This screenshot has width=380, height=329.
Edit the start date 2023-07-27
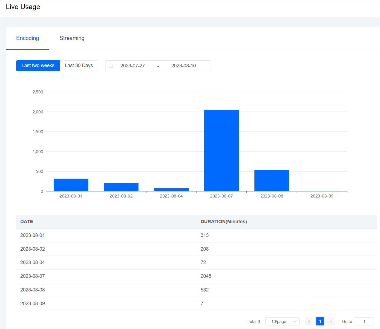133,66
